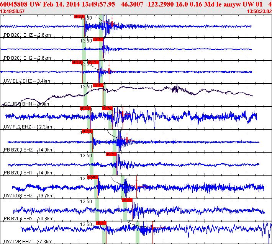Click the 13:50 time label on PB B203 EH1
This screenshot has width=272, height=244.
click(x=86, y=156)
